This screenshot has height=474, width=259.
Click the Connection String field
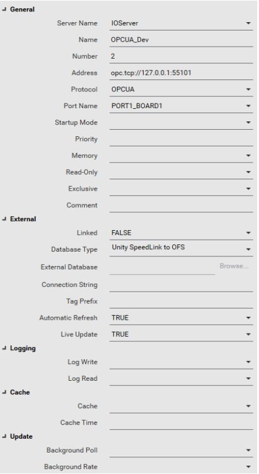tap(181, 285)
